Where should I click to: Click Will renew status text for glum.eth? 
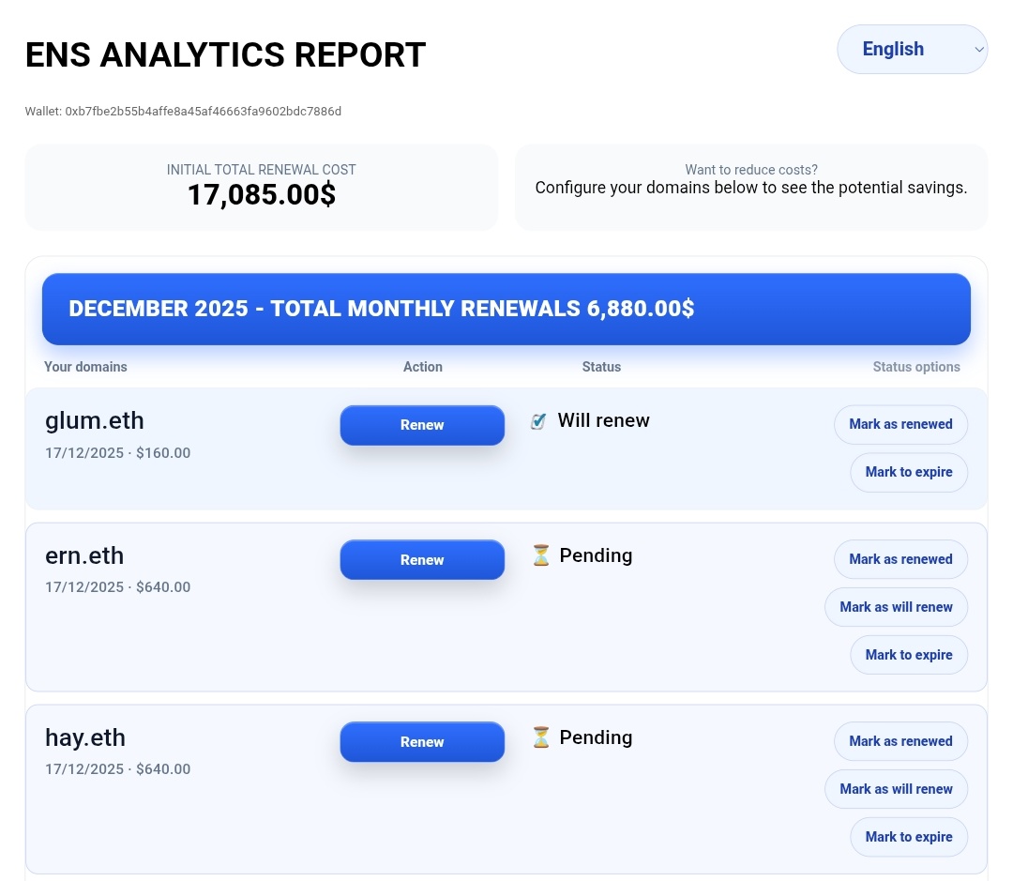pos(603,420)
